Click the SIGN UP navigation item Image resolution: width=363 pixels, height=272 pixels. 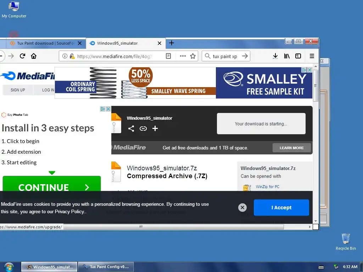(18, 90)
